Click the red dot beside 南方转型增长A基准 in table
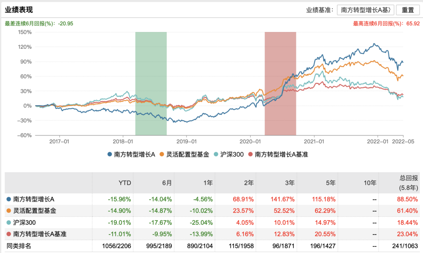This screenshot has height=253, width=423. point(9,234)
